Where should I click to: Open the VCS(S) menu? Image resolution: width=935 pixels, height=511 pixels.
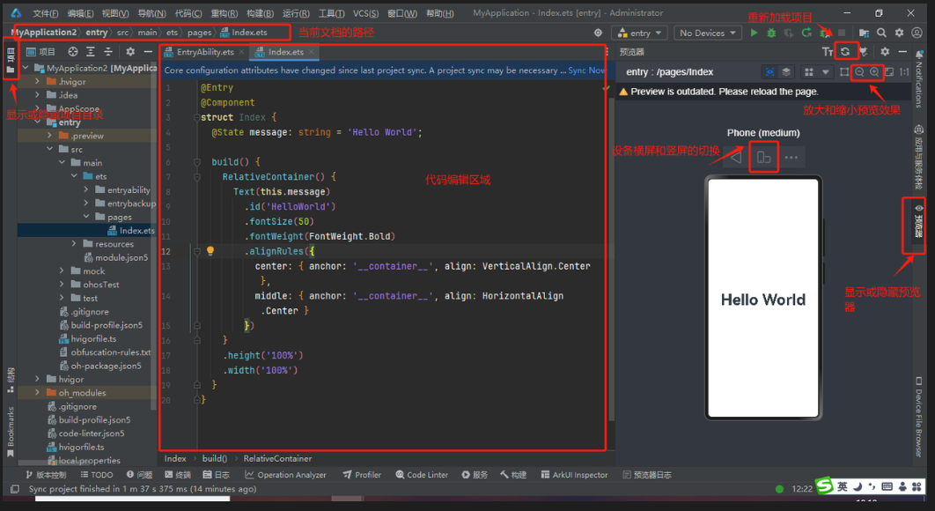pyautogui.click(x=365, y=13)
